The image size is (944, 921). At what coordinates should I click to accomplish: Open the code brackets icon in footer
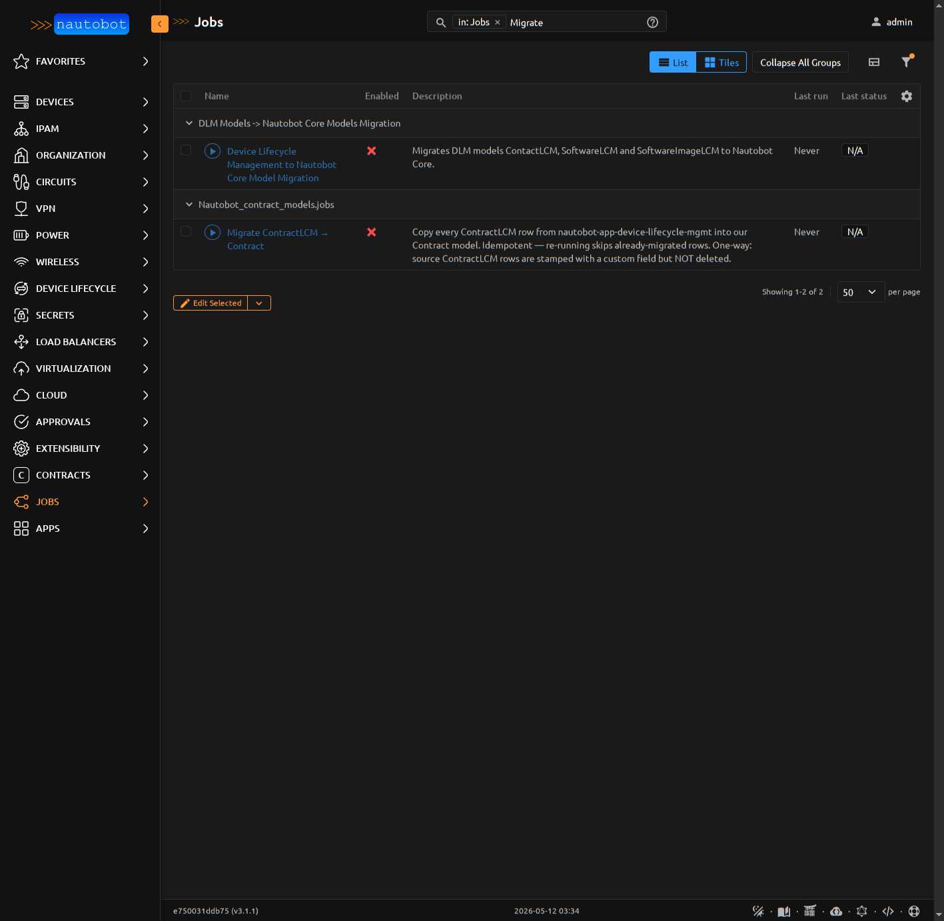click(888, 911)
